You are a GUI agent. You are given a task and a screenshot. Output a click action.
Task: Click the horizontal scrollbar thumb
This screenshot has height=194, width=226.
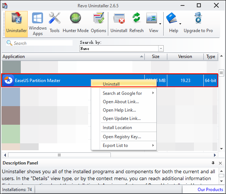(59, 155)
